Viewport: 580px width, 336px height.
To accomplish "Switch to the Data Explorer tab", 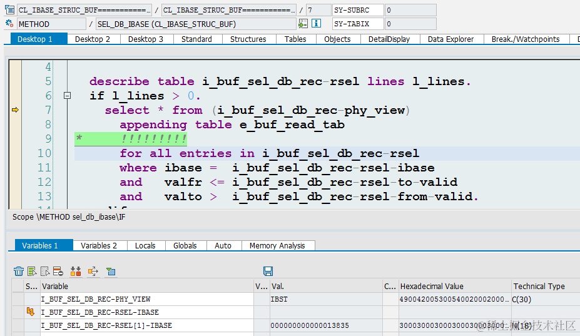I will point(450,39).
